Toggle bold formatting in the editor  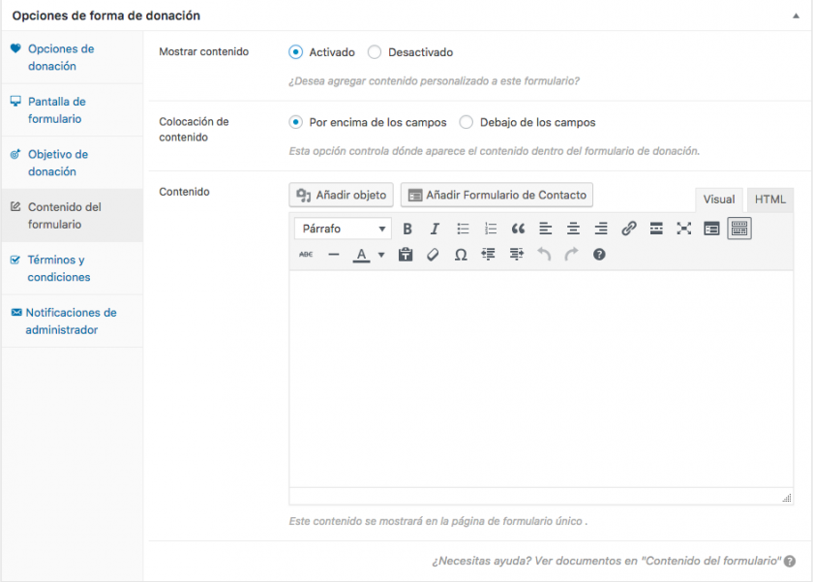coord(407,230)
